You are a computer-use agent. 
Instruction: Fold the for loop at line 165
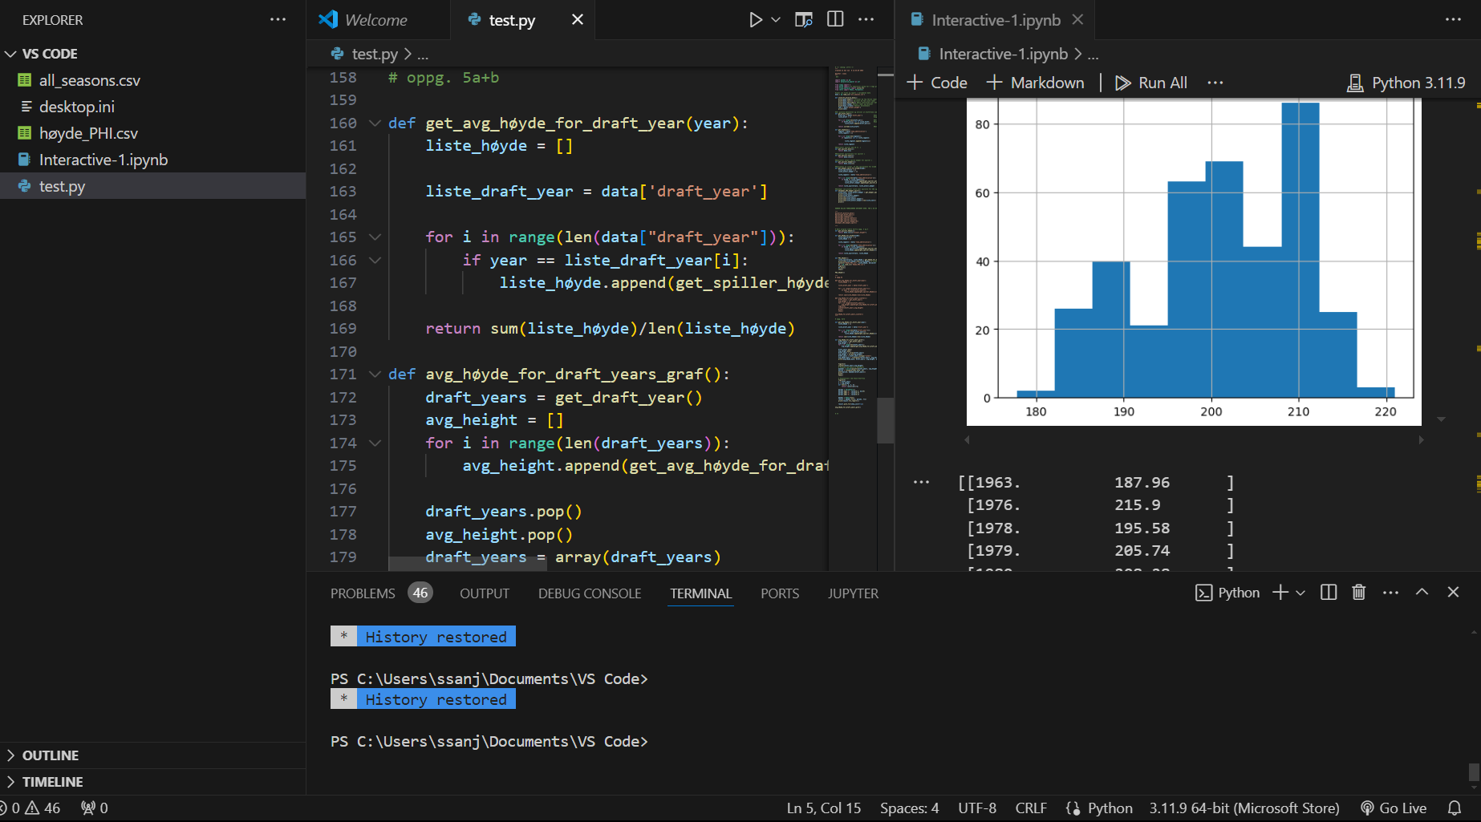click(375, 237)
